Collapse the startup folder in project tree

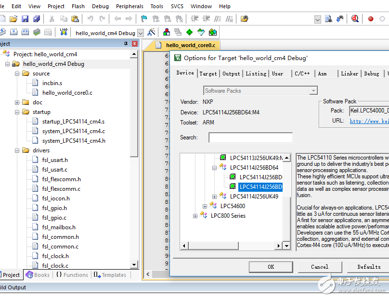click(x=17, y=112)
